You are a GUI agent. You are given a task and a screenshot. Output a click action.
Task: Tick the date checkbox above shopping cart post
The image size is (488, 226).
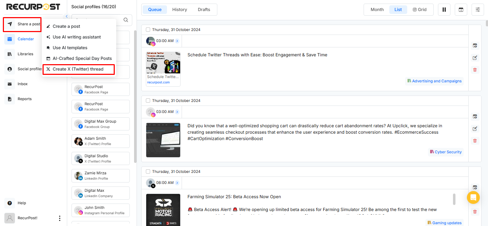[148, 101]
